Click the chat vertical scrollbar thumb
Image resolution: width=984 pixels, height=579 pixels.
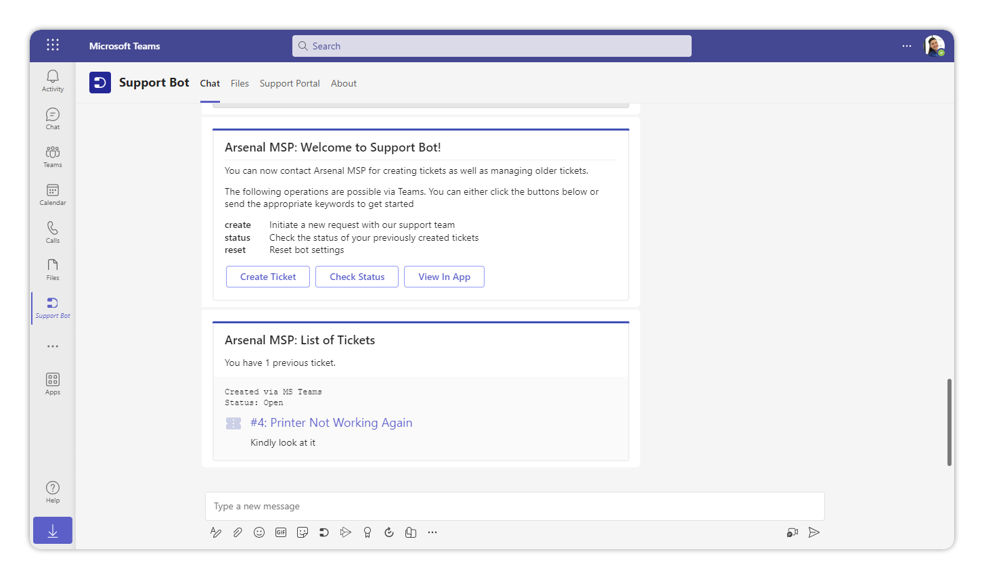tap(949, 422)
